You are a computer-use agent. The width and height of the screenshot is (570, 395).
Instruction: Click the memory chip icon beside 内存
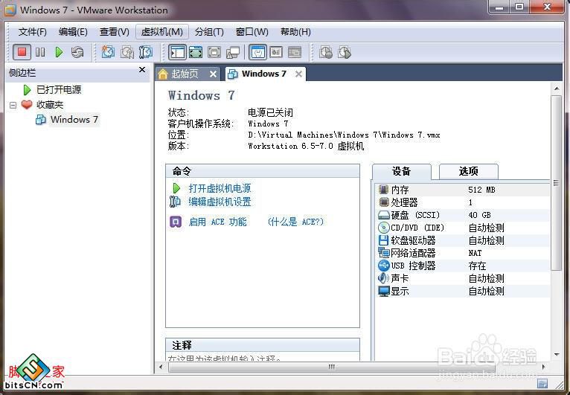pyautogui.click(x=383, y=190)
